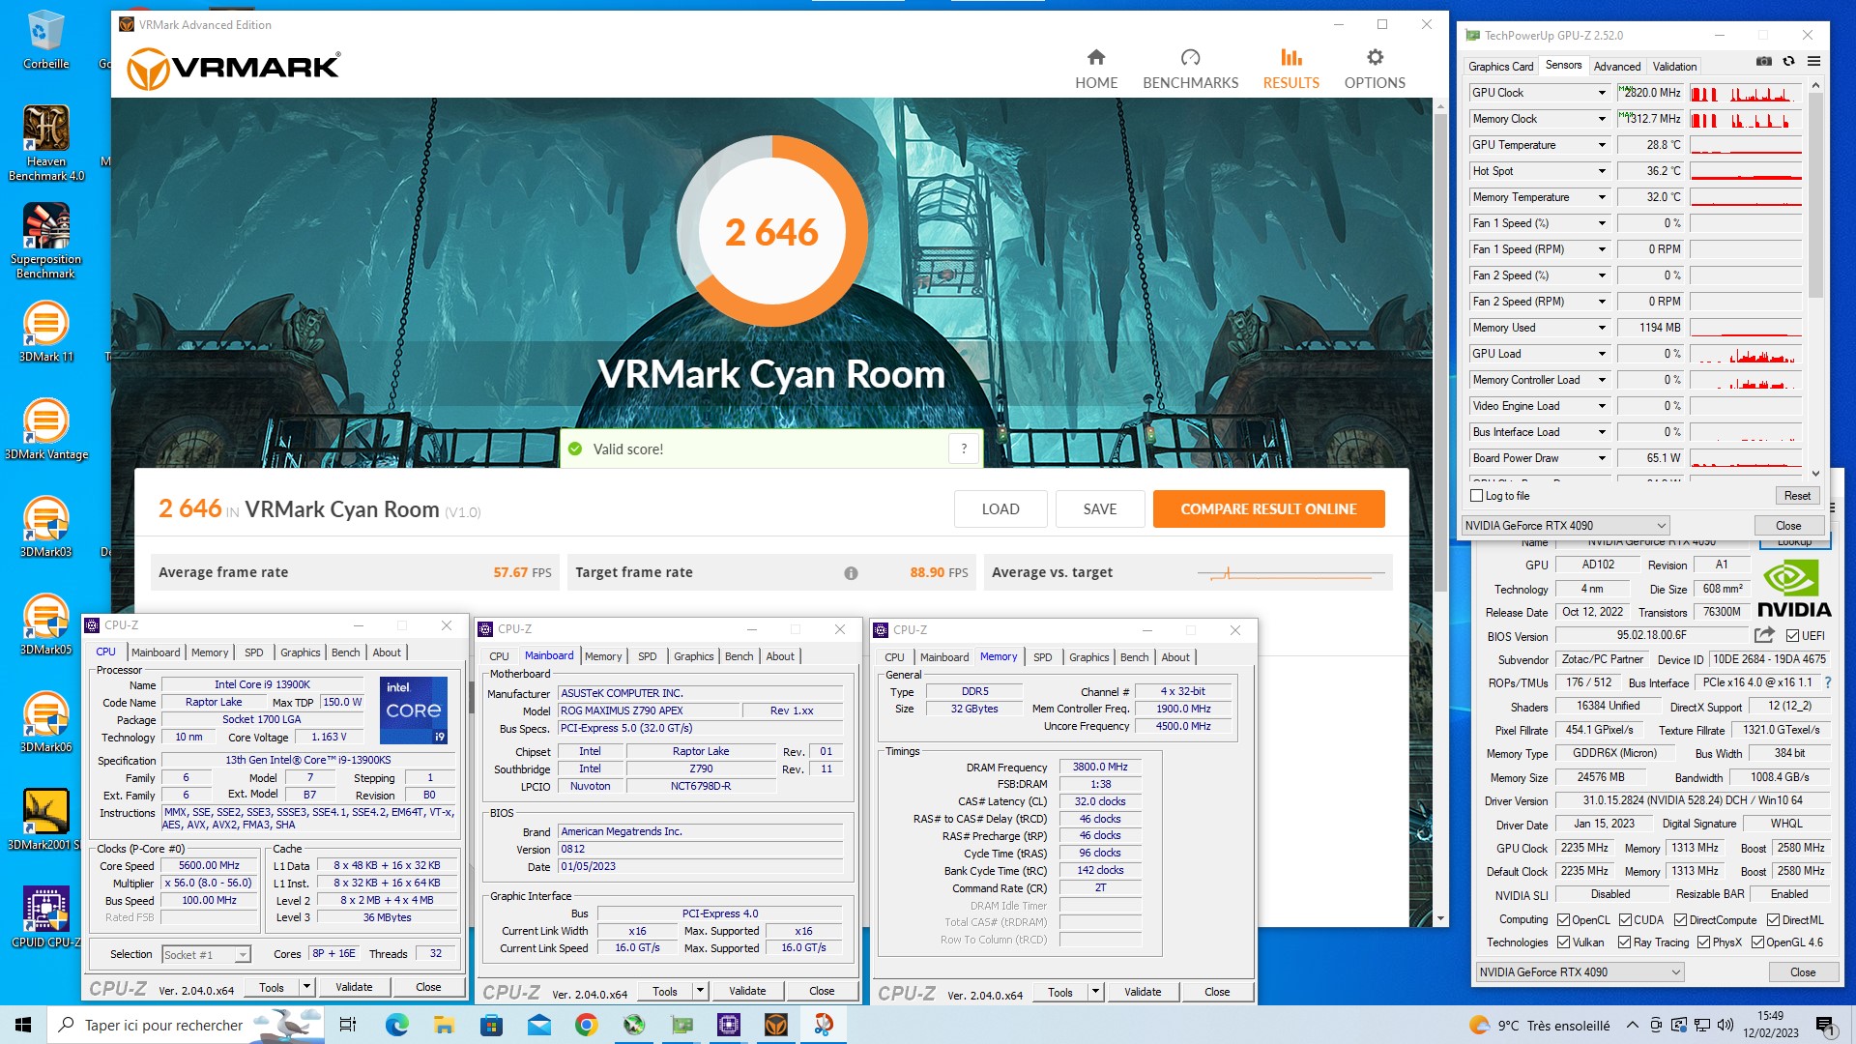The image size is (1856, 1044).
Task: Click the Average vs. target frame graph
Action: (1291, 574)
